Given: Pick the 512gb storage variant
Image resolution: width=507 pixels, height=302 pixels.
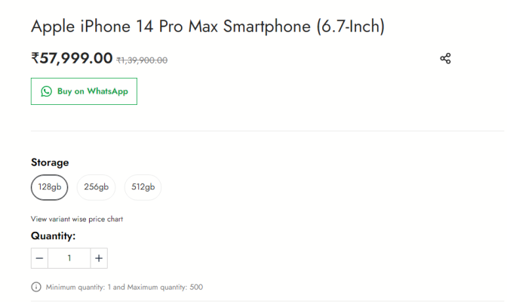Looking at the screenshot, I should [x=143, y=187].
